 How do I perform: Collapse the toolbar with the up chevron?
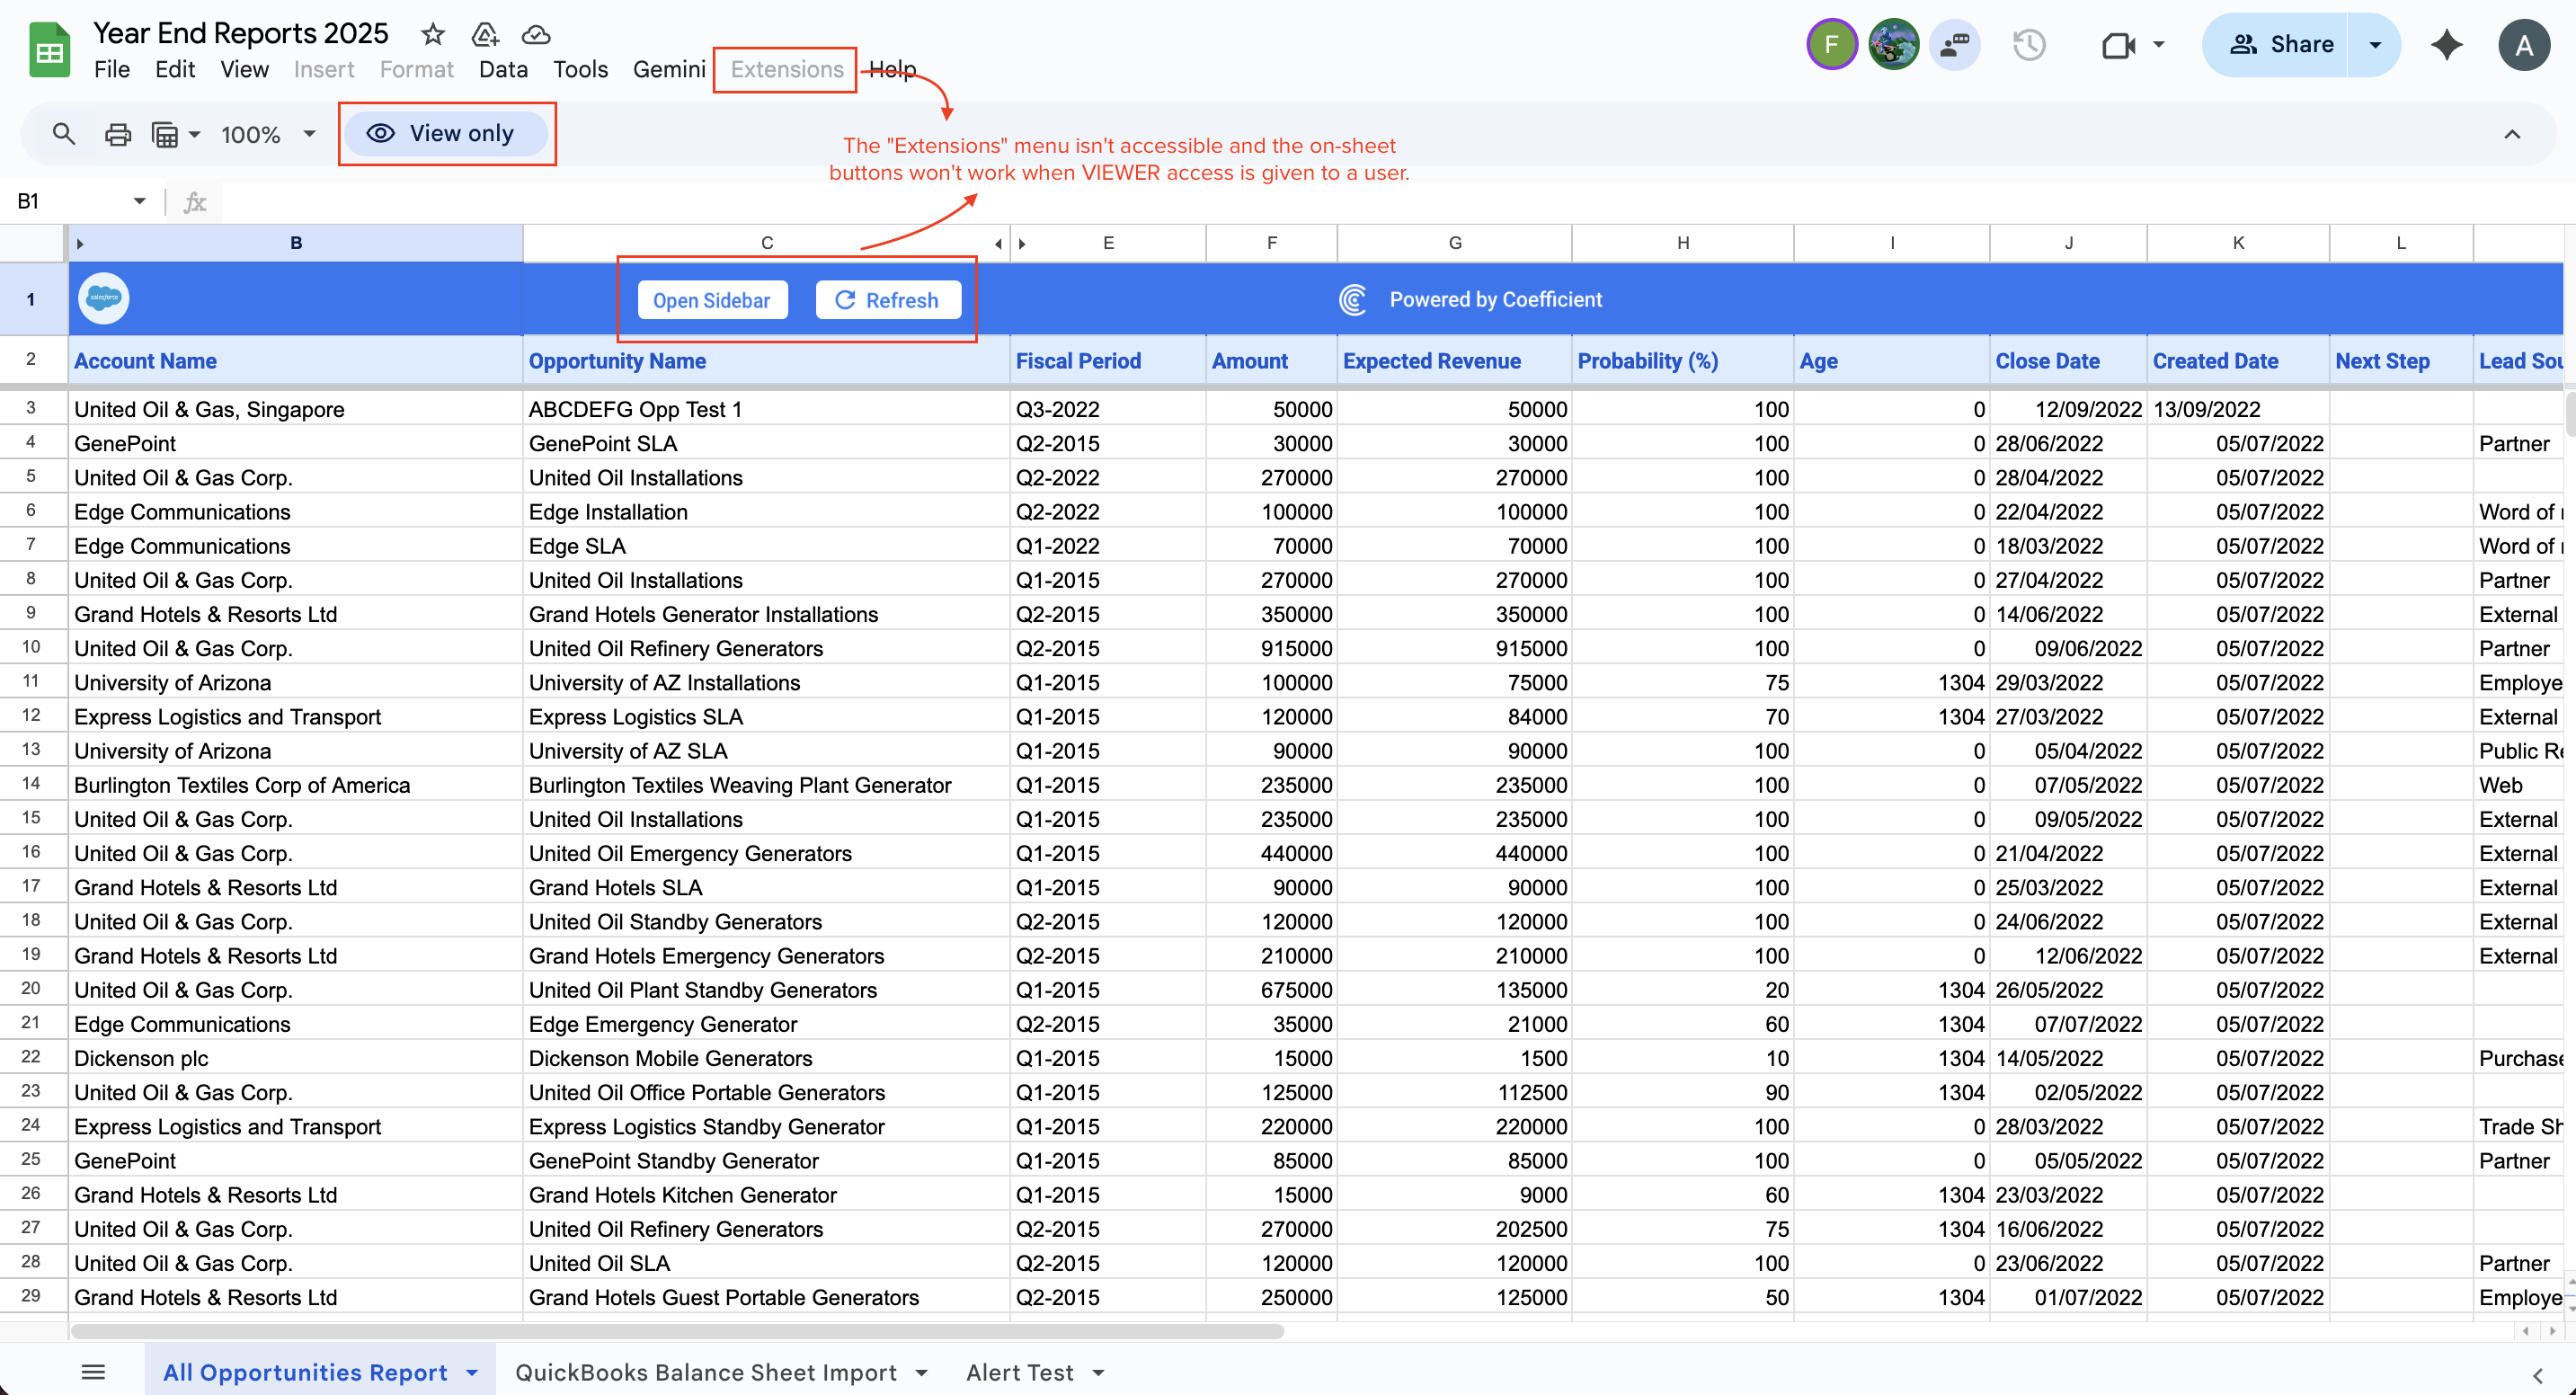(2511, 134)
